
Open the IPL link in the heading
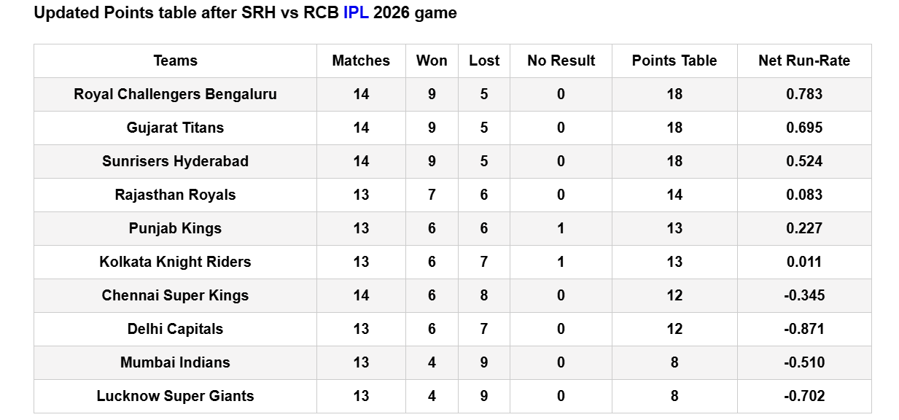coord(356,13)
